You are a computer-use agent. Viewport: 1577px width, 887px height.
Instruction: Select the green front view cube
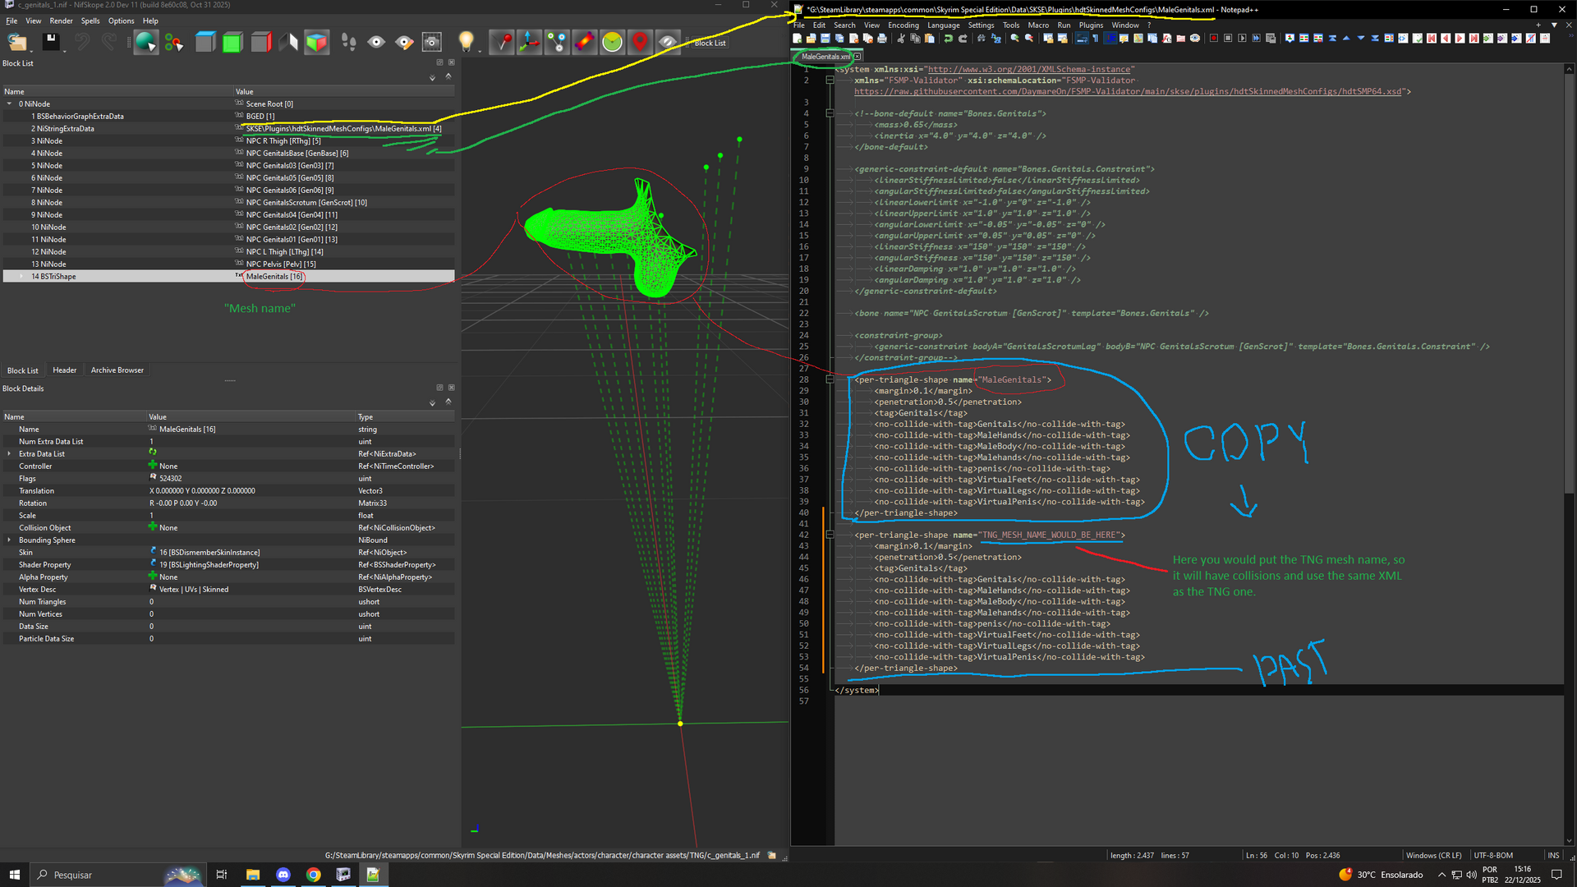click(232, 41)
